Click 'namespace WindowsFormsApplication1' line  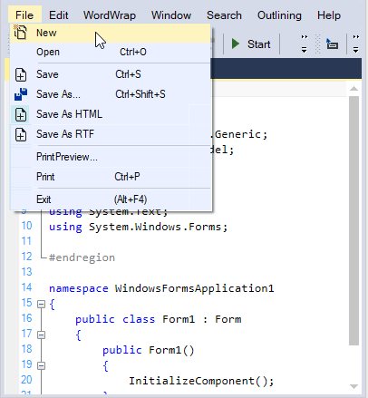pos(161,288)
